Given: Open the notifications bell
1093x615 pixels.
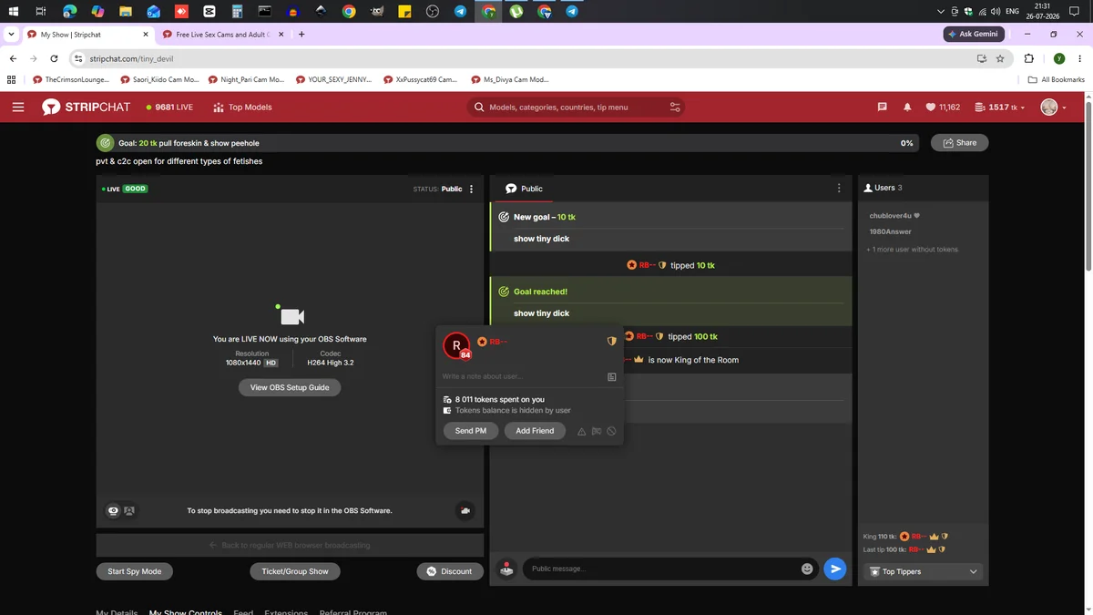Looking at the screenshot, I should 907,107.
